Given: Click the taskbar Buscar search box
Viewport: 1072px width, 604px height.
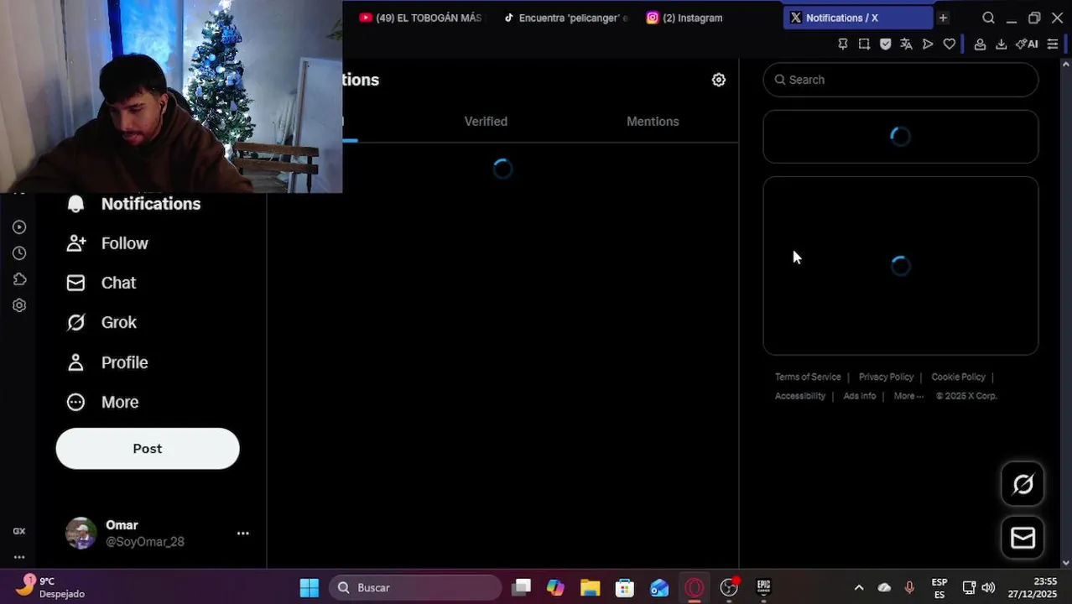Looking at the screenshot, I should (415, 587).
